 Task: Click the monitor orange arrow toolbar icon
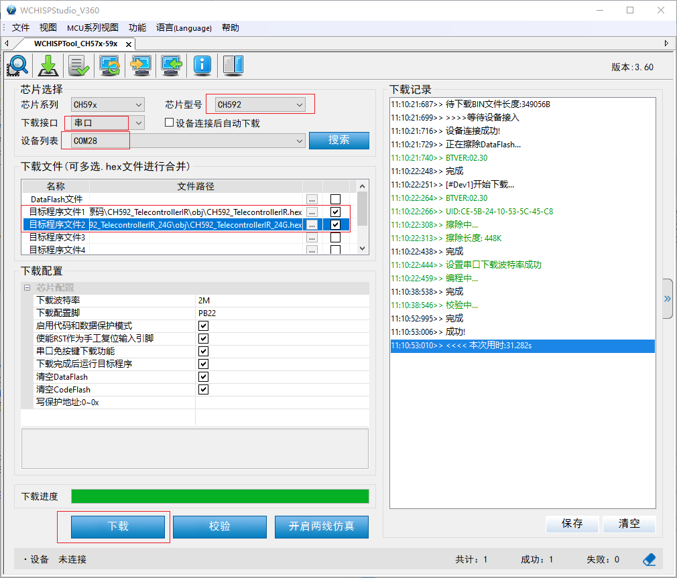[x=141, y=66]
